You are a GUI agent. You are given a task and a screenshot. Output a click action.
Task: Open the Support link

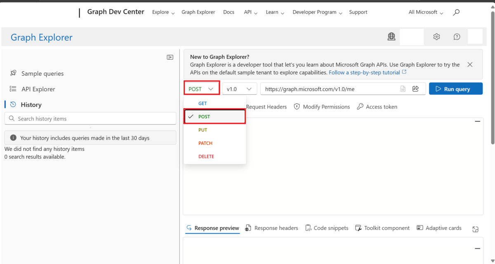pos(358,12)
